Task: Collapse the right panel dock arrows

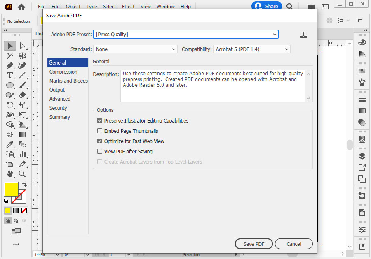Action: [365, 30]
